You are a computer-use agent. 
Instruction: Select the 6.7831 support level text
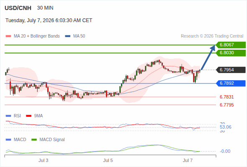[x=226, y=97]
